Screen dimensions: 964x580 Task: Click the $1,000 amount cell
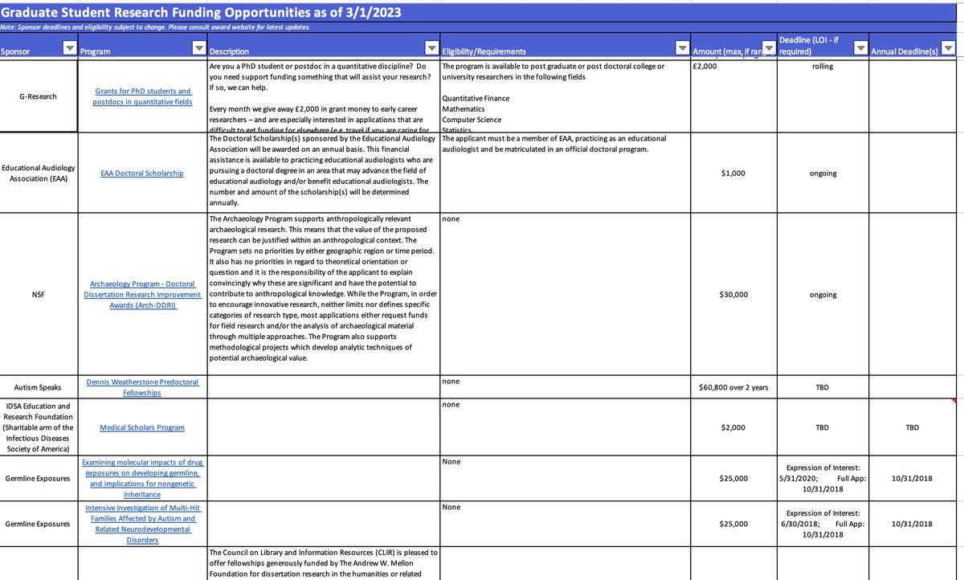(733, 173)
